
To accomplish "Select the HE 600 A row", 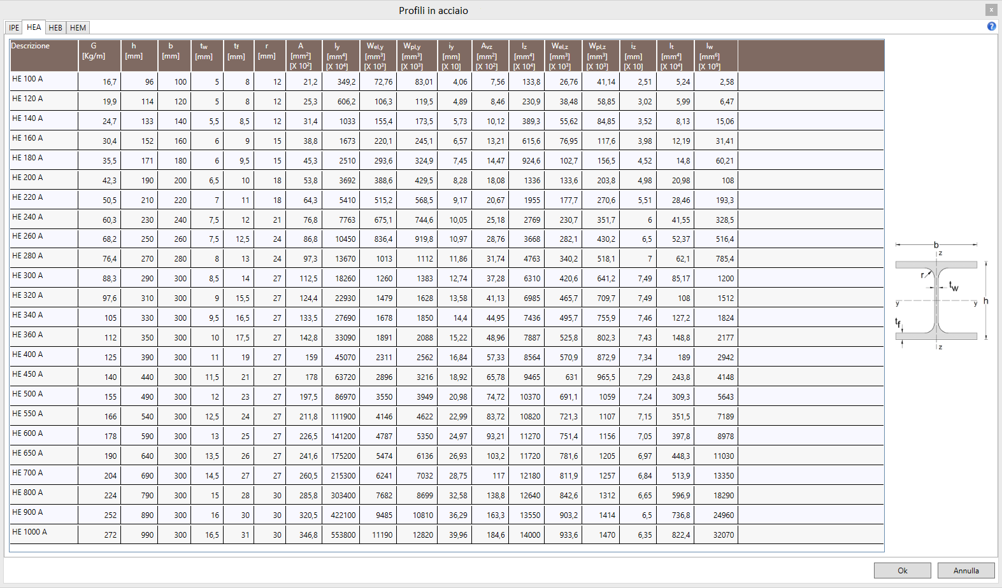I will click(x=447, y=436).
